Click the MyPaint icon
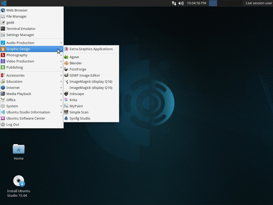This screenshot has width=273, height=205. (x=66, y=106)
